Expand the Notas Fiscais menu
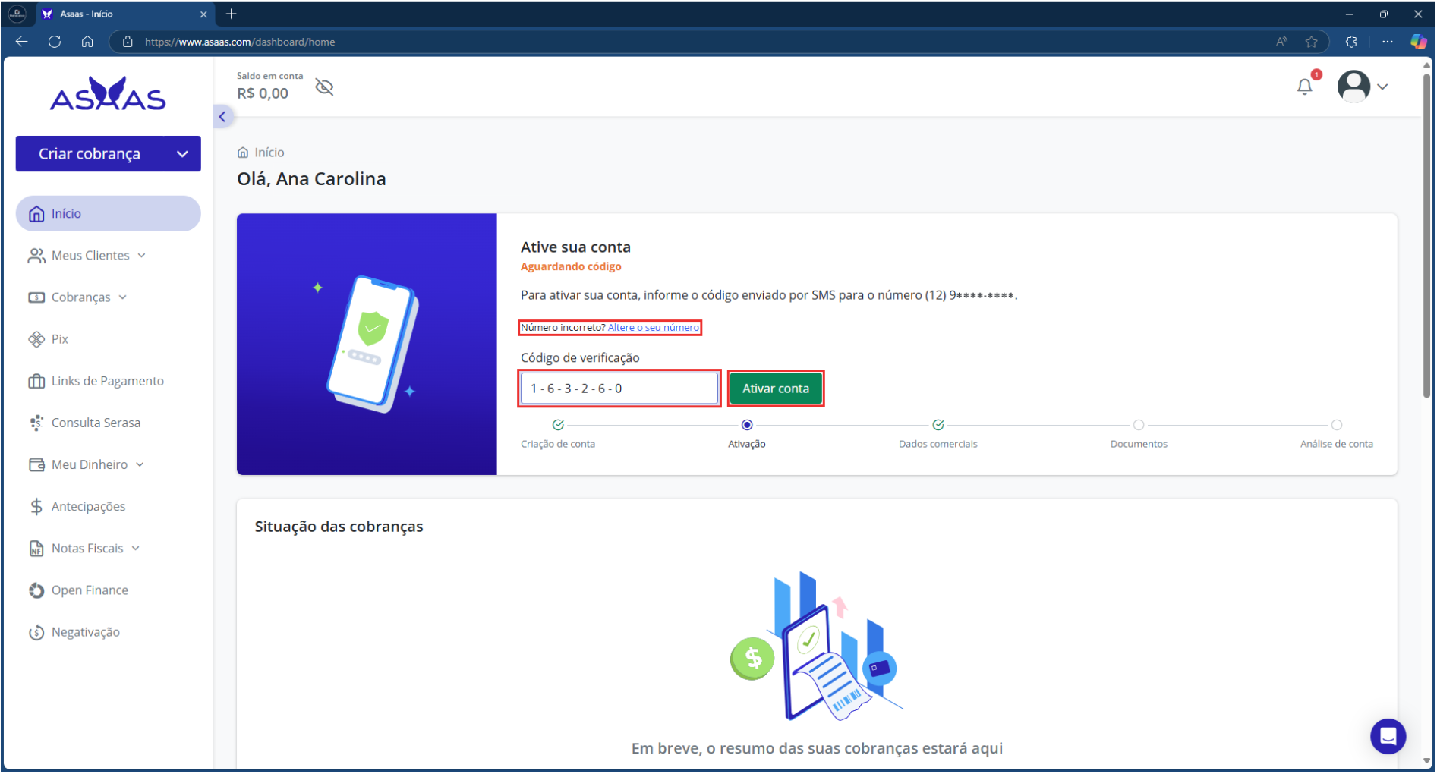This screenshot has width=1437, height=774. [87, 549]
